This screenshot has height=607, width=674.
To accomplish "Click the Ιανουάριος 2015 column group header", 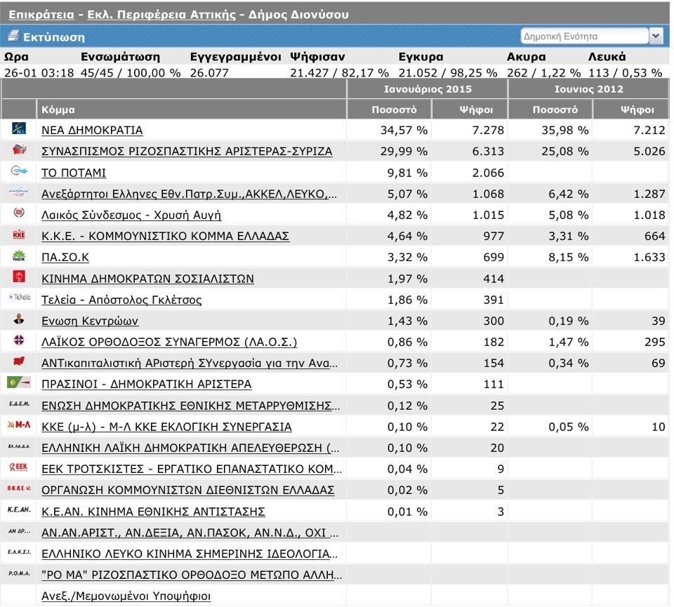I will click(x=428, y=89).
